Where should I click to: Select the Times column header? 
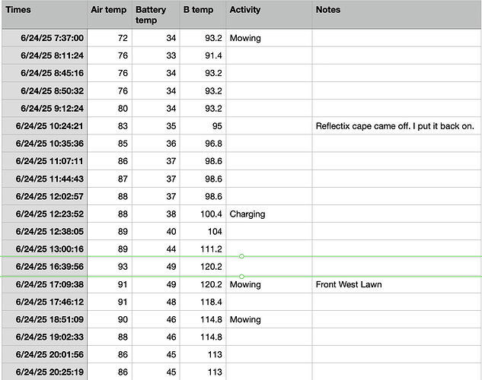click(45, 14)
